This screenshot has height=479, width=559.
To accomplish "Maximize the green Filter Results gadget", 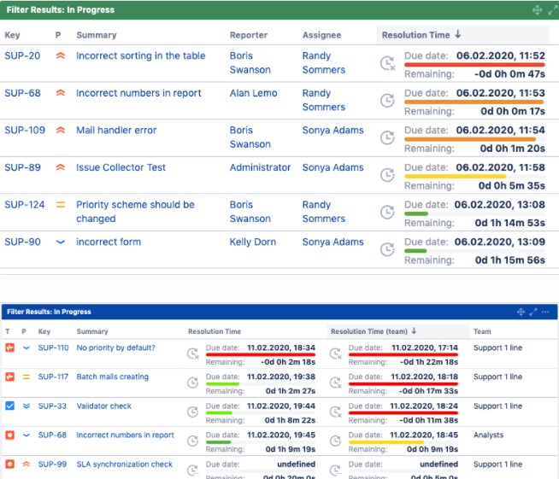I will click(552, 10).
